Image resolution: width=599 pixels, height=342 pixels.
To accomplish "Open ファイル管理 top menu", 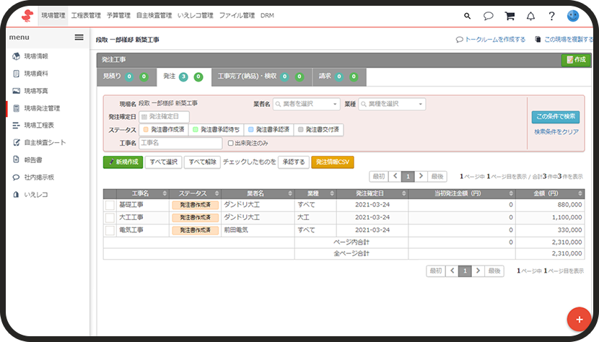I will coord(237,16).
